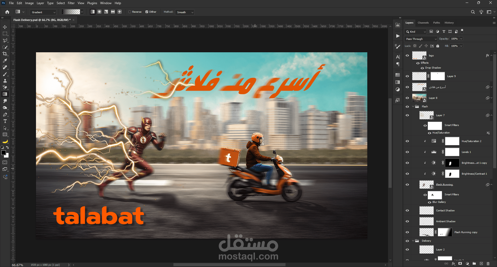The width and height of the screenshot is (497, 267).
Task: Toggle Drop Shadow effect visibility
Action: (x=422, y=68)
